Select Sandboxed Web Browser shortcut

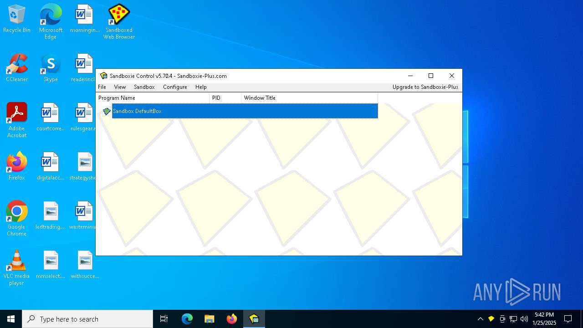tap(119, 22)
